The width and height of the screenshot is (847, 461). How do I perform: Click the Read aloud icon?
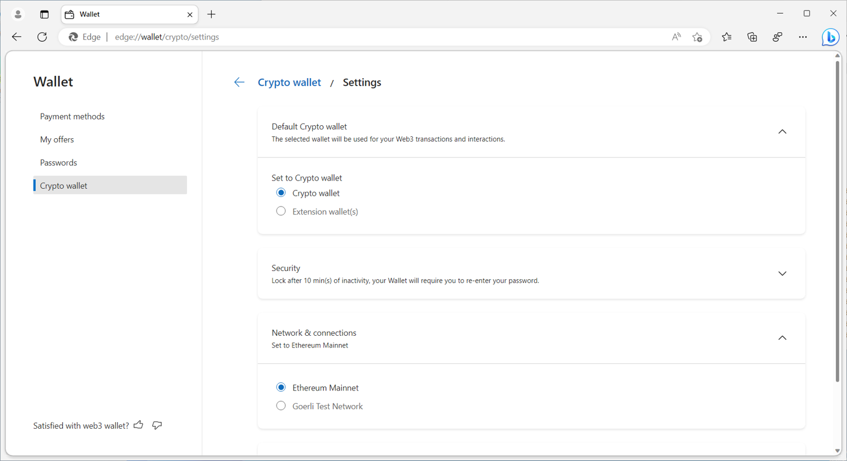(x=676, y=37)
